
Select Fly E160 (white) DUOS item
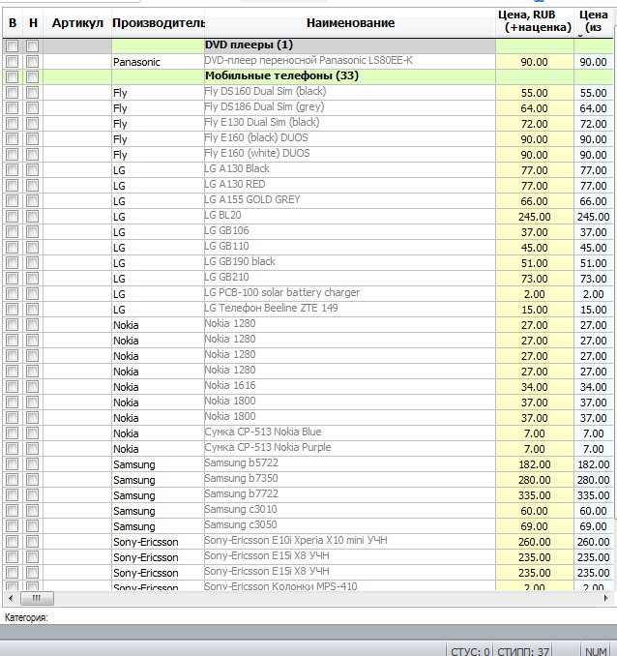point(257,153)
